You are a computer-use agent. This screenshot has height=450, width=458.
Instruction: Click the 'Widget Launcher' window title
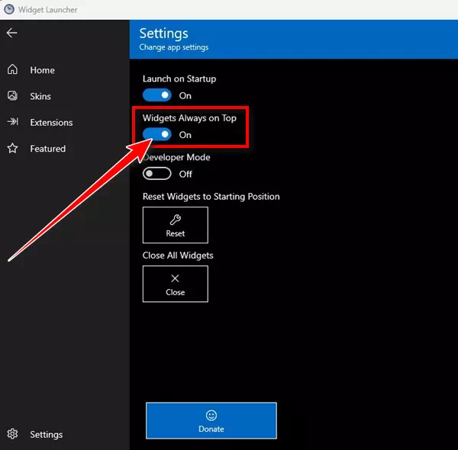[x=48, y=10]
